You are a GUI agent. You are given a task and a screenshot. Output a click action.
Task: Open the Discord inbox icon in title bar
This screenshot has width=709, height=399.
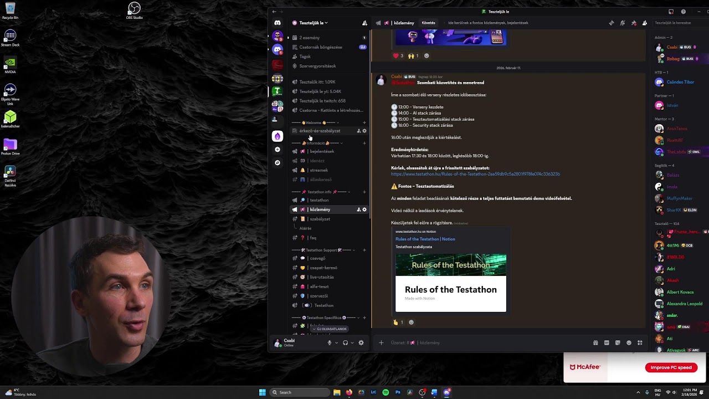pyautogui.click(x=671, y=11)
